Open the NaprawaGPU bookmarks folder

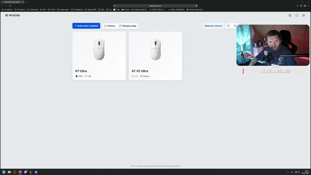(90, 9)
